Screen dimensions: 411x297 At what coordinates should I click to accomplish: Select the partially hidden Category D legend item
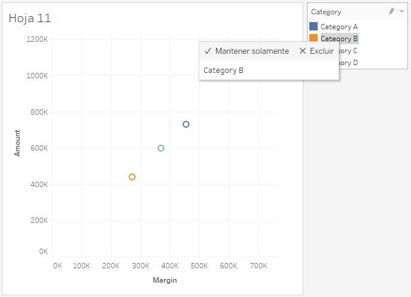(349, 63)
